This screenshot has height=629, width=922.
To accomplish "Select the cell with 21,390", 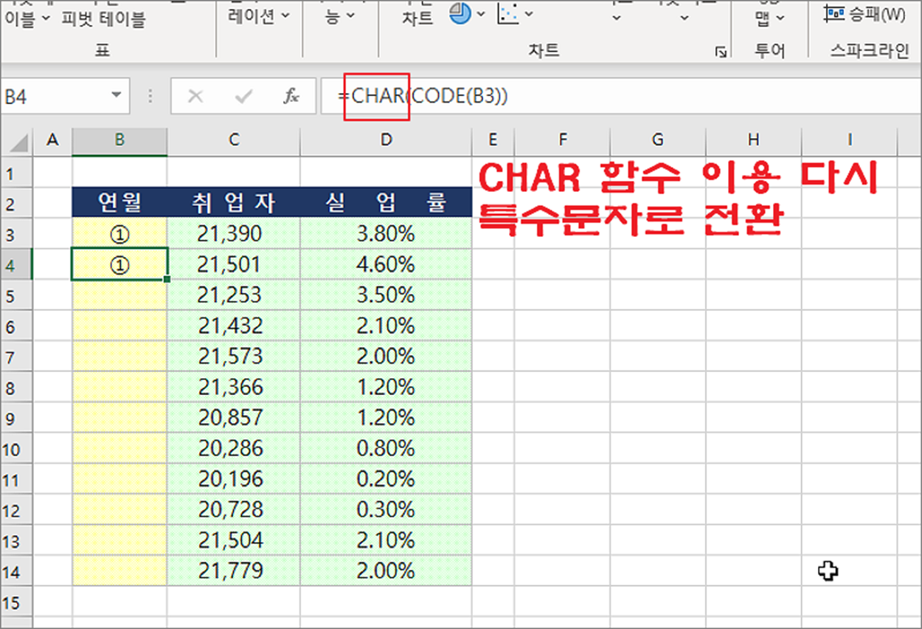I will (x=234, y=234).
